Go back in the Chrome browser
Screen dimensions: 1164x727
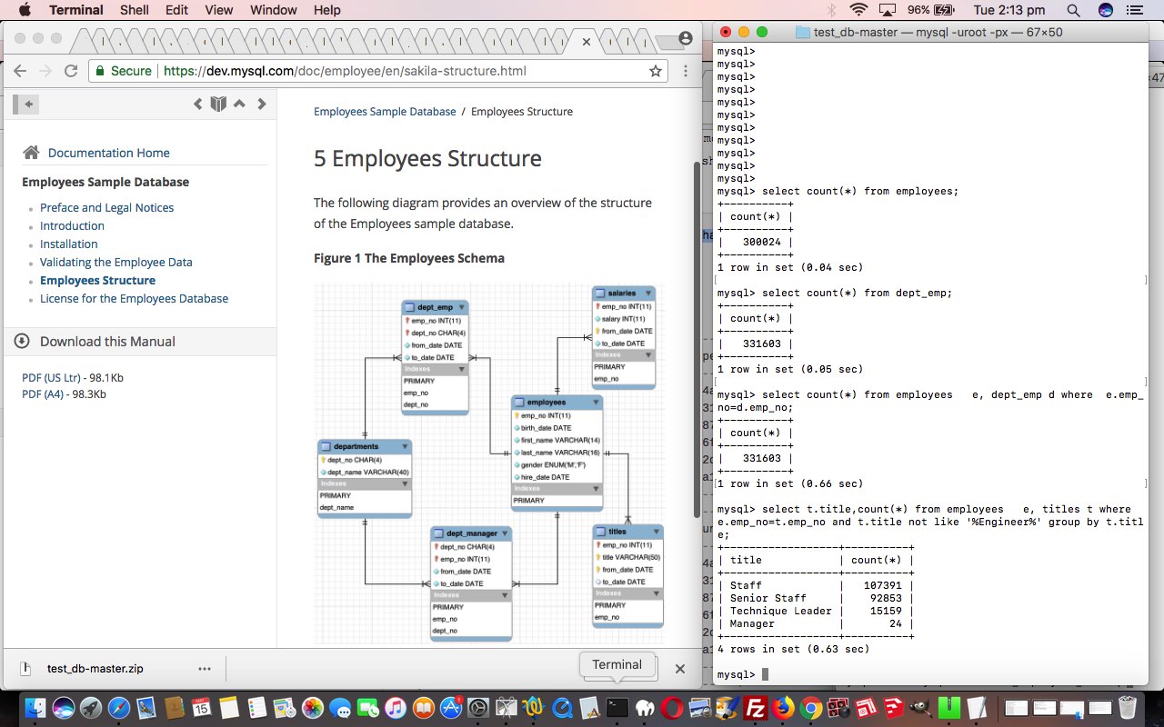pos(20,71)
